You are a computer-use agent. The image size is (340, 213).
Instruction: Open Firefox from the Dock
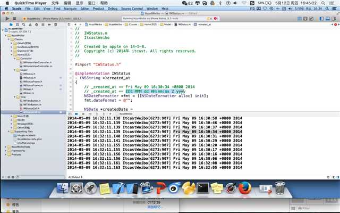(244, 188)
